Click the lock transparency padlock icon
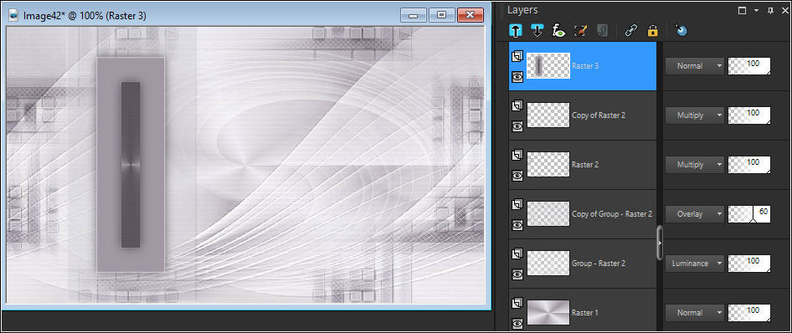This screenshot has width=792, height=333. coord(652,31)
